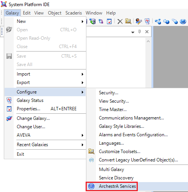Choose Communications Management option

click(x=131, y=118)
